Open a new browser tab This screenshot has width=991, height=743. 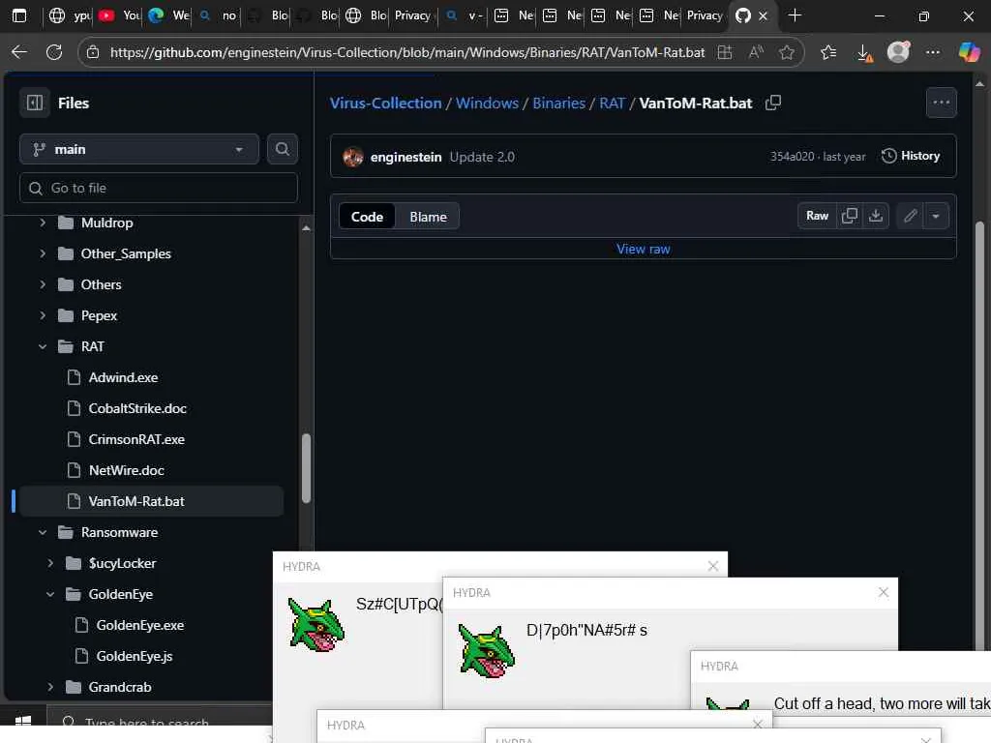[796, 15]
